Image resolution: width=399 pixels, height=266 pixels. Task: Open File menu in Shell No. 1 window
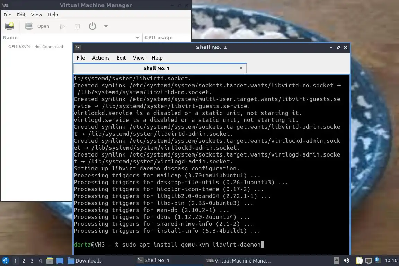click(x=81, y=58)
